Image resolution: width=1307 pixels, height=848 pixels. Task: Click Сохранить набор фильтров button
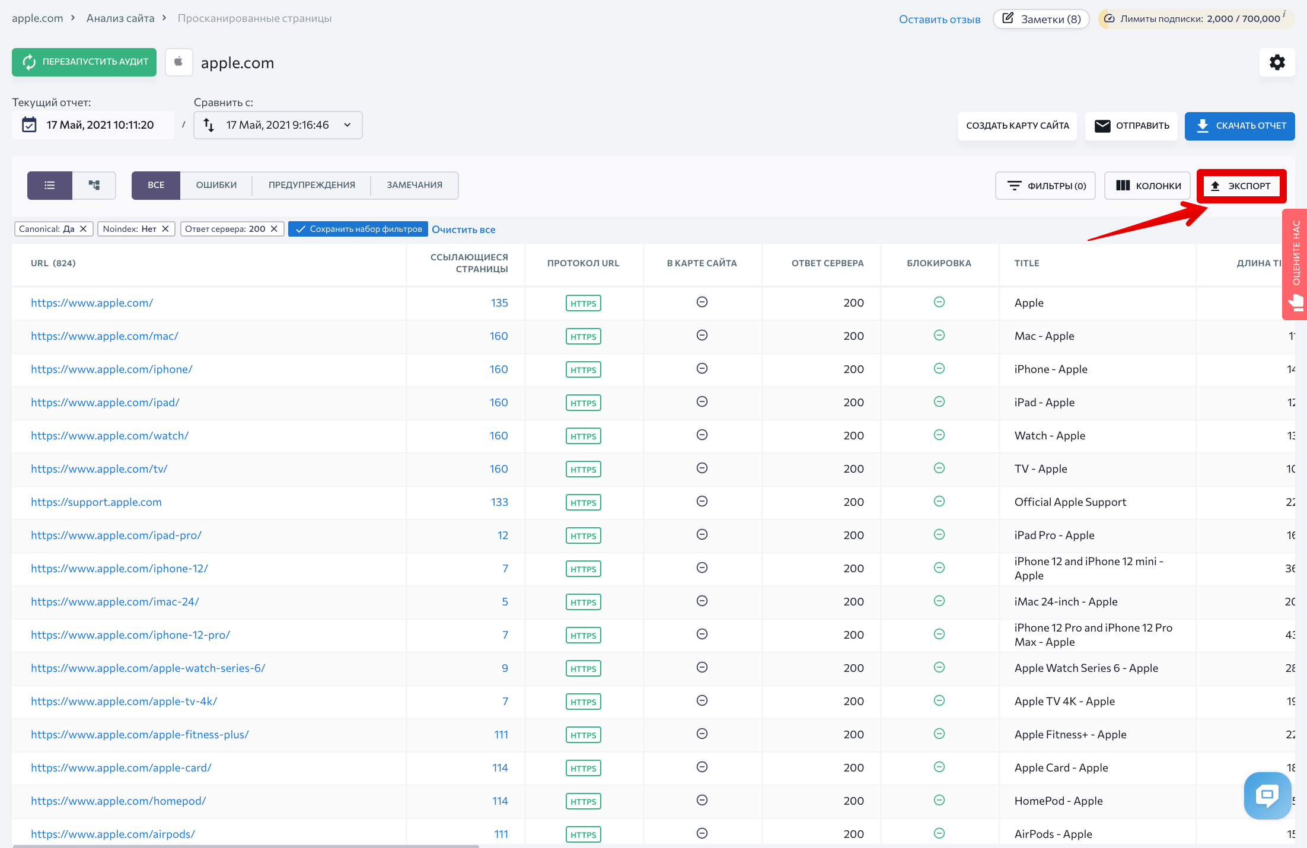click(x=358, y=229)
